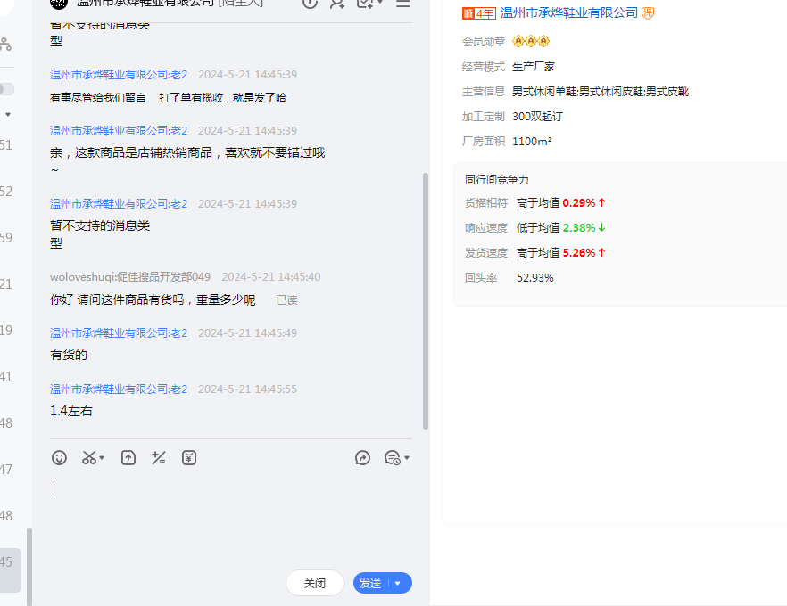787x606 pixels.
Task: Open 温州市承烨鞋业有限公司 company link in right panel
Action: (569, 13)
